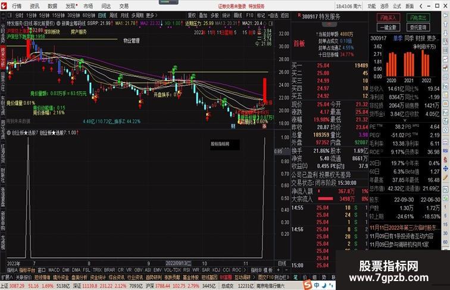Expand the finance data with the down chevron
450x290 pixels.
pyautogui.click(x=405, y=121)
